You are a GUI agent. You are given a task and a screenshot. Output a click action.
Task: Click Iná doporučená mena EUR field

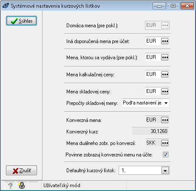[x=153, y=41]
